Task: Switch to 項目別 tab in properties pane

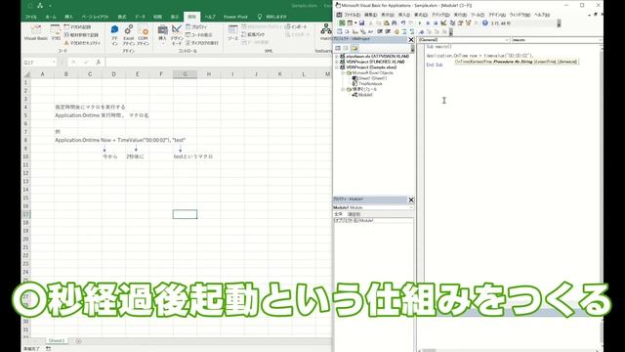Action: (354, 214)
